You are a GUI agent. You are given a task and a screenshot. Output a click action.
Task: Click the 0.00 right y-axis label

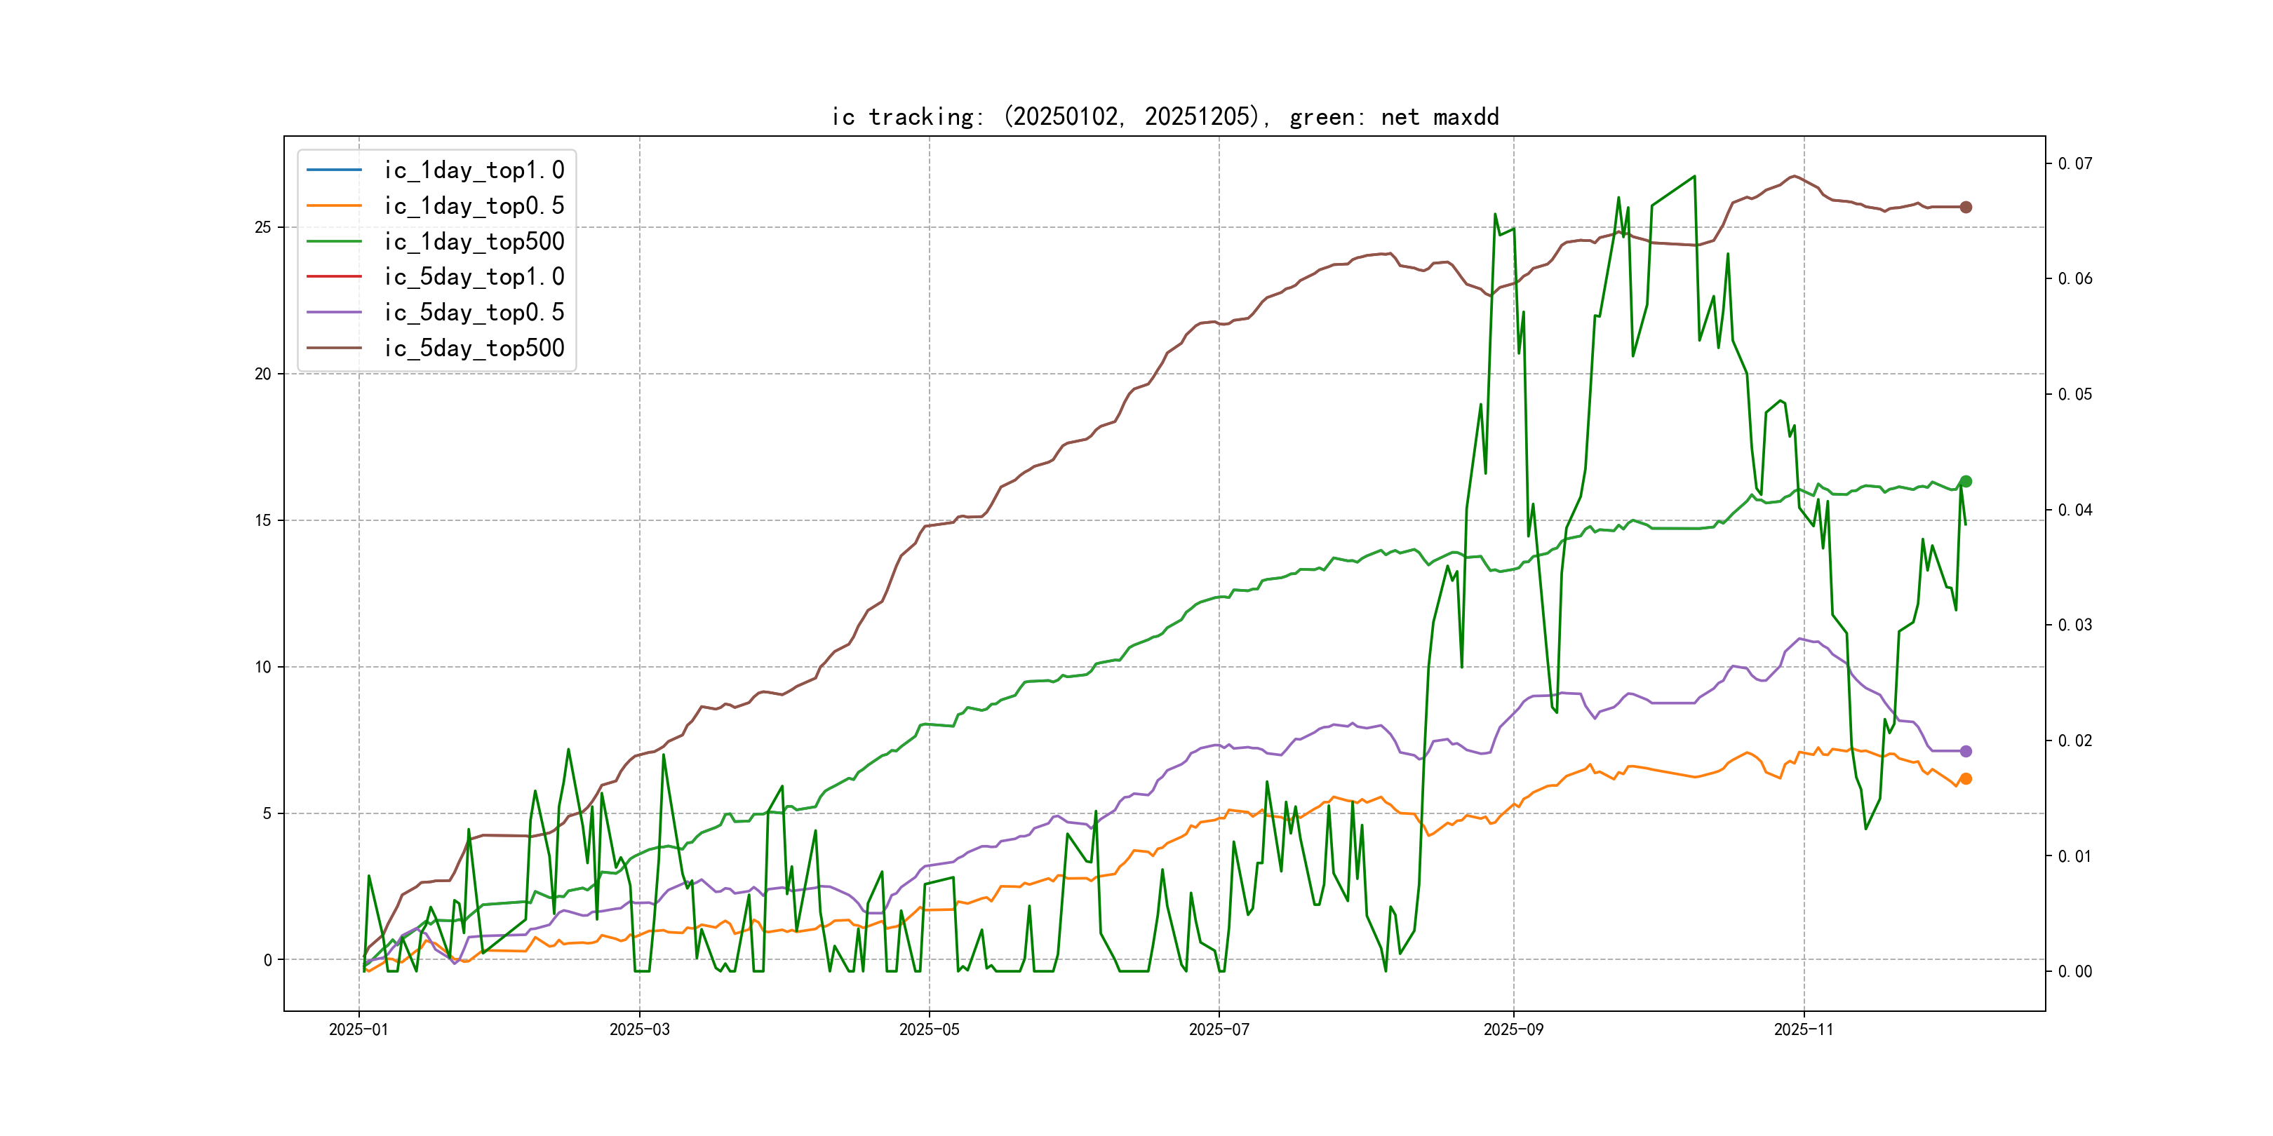[x=2074, y=971]
